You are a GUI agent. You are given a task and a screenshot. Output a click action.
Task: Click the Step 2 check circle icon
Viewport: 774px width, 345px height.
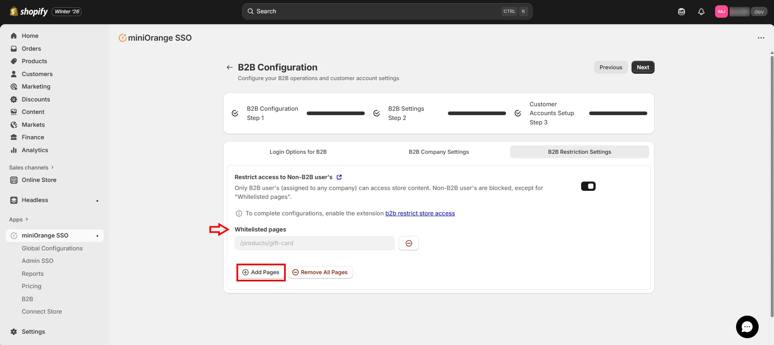coord(377,114)
